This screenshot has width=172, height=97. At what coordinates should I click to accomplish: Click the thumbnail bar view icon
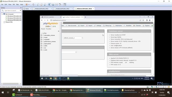click(53, 5)
